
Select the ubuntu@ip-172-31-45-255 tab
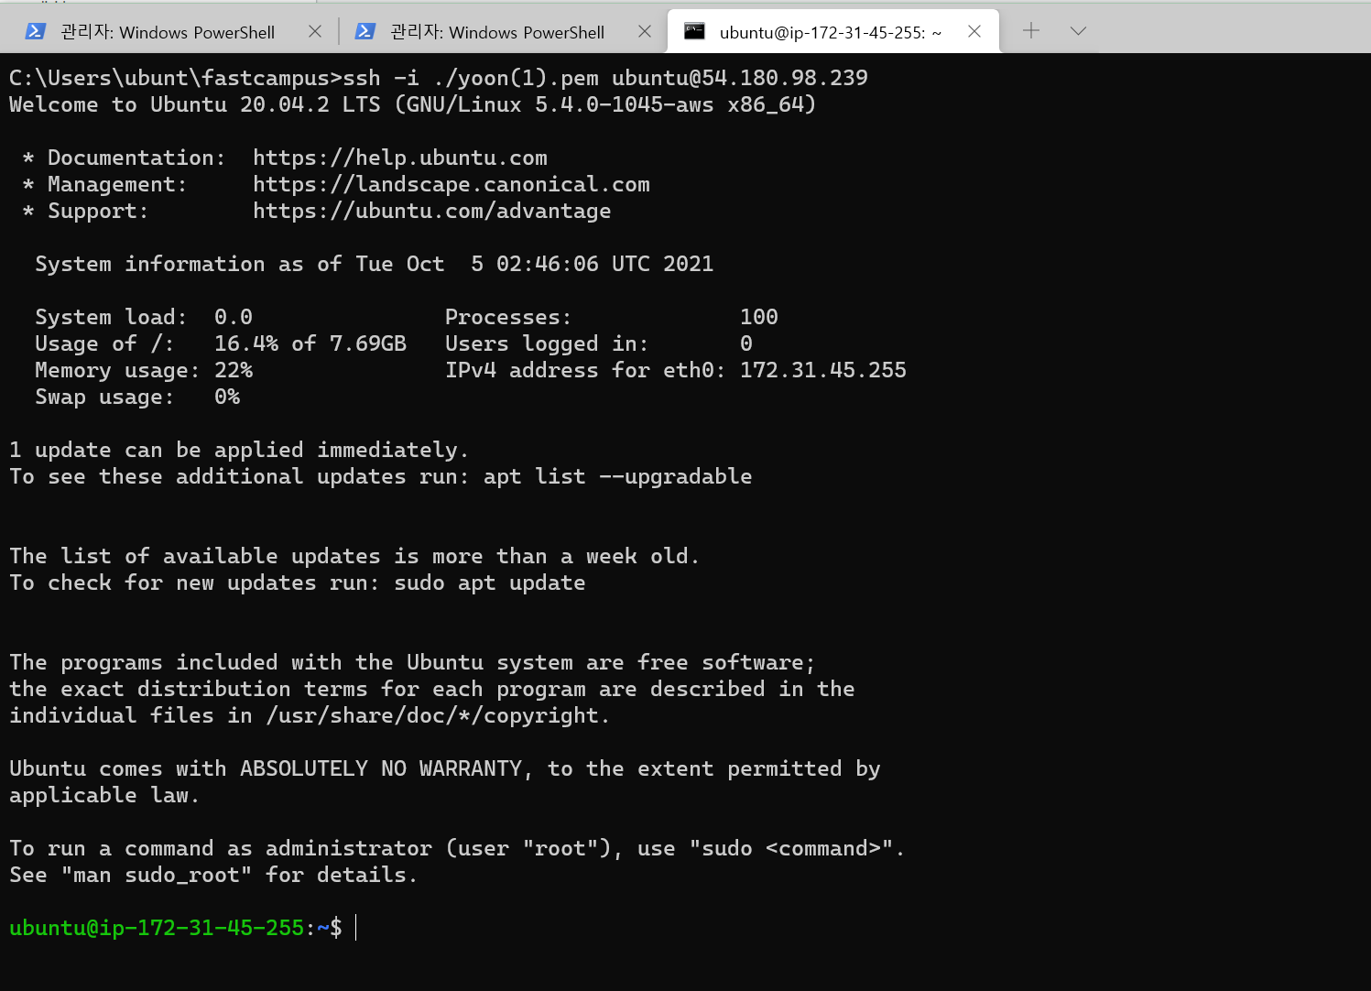833,32
